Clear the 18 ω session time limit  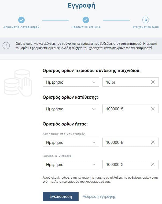click(153, 82)
